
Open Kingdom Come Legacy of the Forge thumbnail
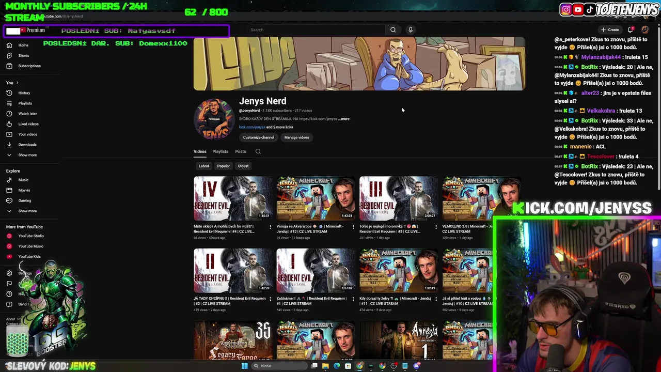(233, 340)
